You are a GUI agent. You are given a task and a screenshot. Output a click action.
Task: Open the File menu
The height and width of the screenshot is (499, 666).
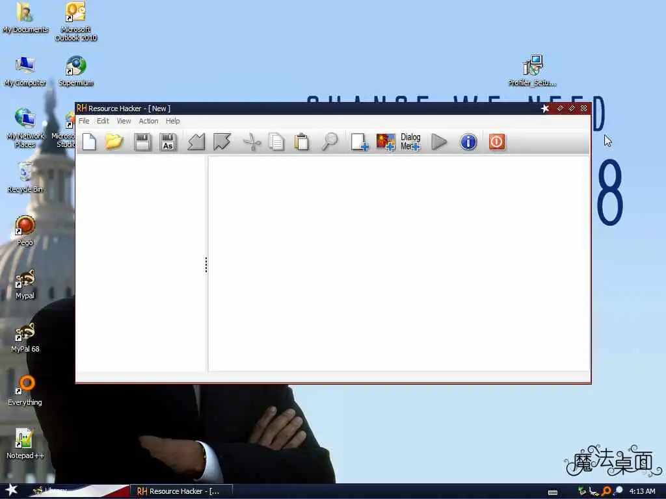point(84,121)
